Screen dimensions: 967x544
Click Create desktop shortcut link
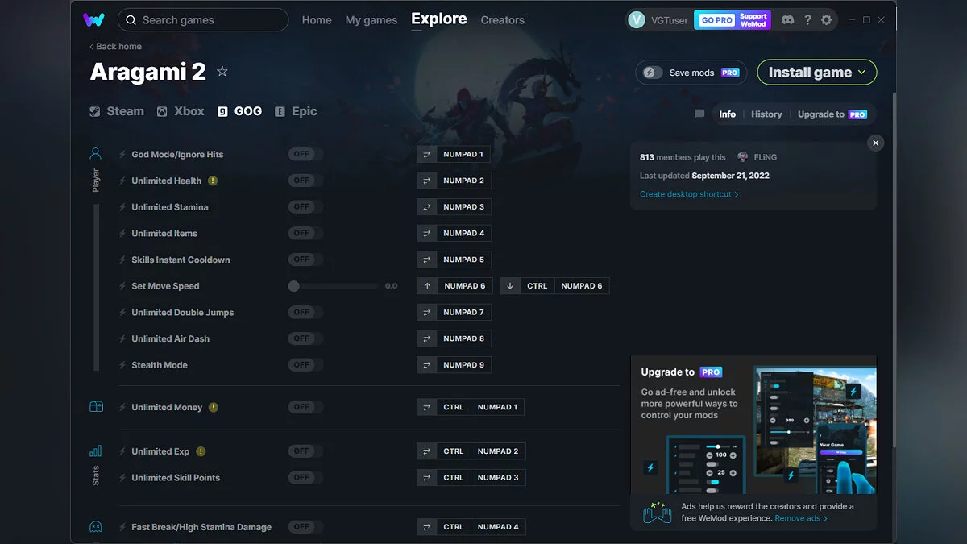pos(689,194)
